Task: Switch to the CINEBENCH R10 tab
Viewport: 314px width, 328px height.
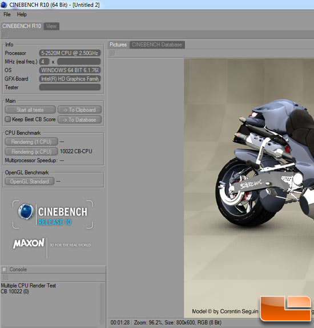Action: point(22,26)
